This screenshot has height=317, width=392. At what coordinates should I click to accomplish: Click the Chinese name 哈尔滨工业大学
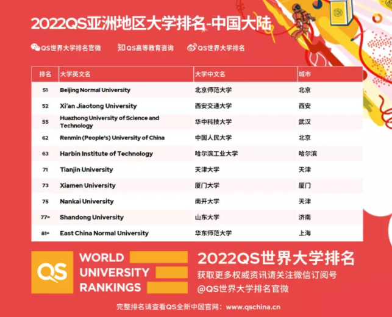[216, 154]
